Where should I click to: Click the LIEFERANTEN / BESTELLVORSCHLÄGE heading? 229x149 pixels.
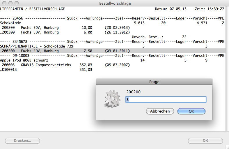[32, 9]
